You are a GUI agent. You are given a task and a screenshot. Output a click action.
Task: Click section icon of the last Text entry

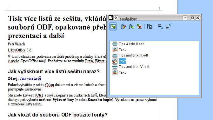115,72
